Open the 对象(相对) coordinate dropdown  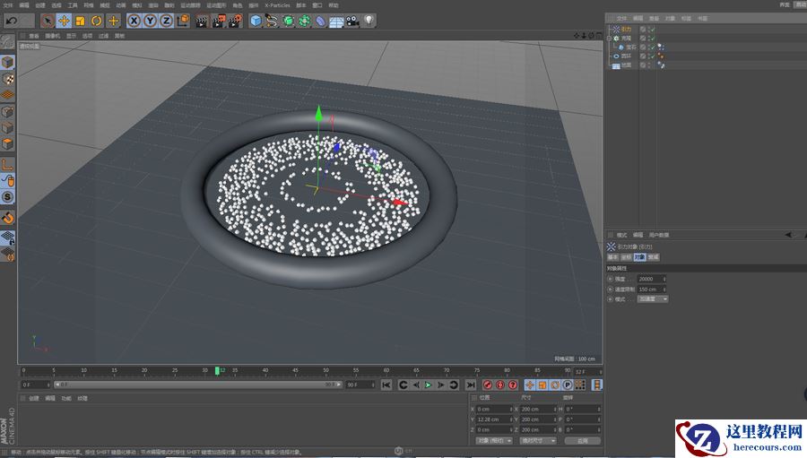pyautogui.click(x=493, y=440)
